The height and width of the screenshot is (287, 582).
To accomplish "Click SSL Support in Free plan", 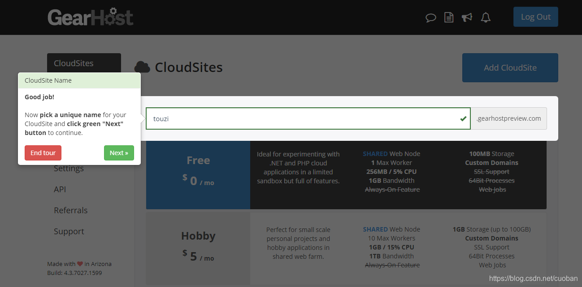I will click(491, 172).
